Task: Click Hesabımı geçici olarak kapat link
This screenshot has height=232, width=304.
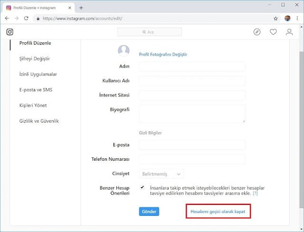Action: [x=218, y=211]
